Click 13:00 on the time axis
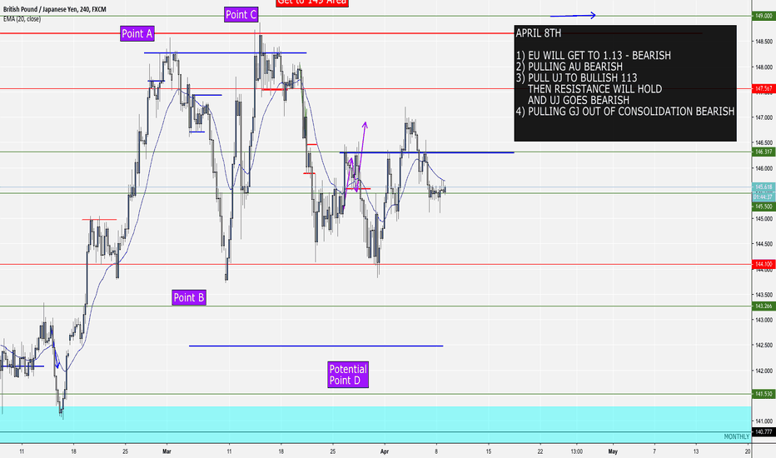This screenshot has width=776, height=458. pos(576,451)
